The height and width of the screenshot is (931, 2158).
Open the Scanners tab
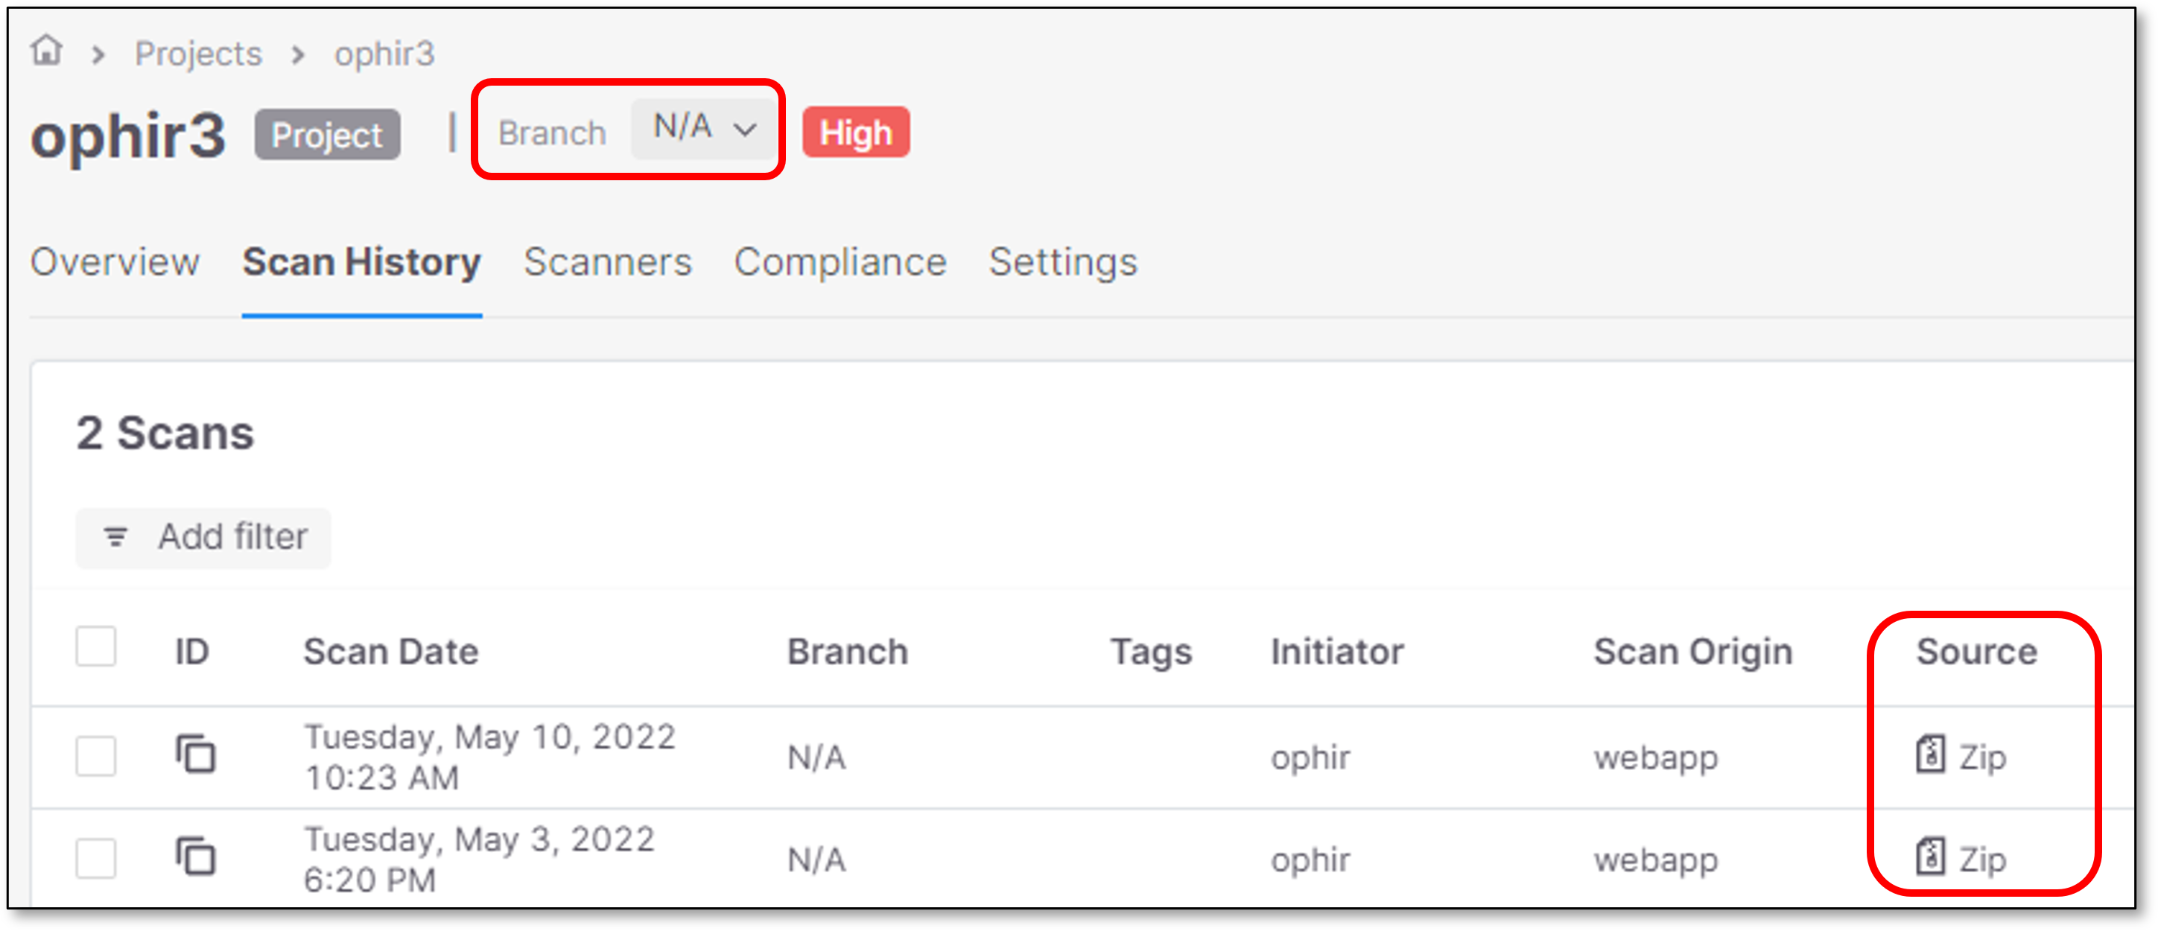[x=607, y=262]
